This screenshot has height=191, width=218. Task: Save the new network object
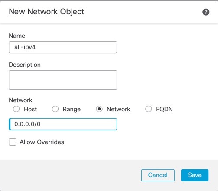click(x=195, y=175)
